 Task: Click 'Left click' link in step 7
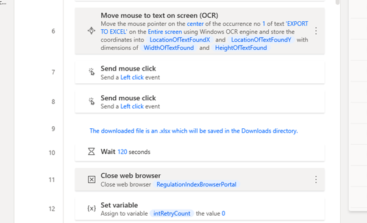[x=132, y=77]
